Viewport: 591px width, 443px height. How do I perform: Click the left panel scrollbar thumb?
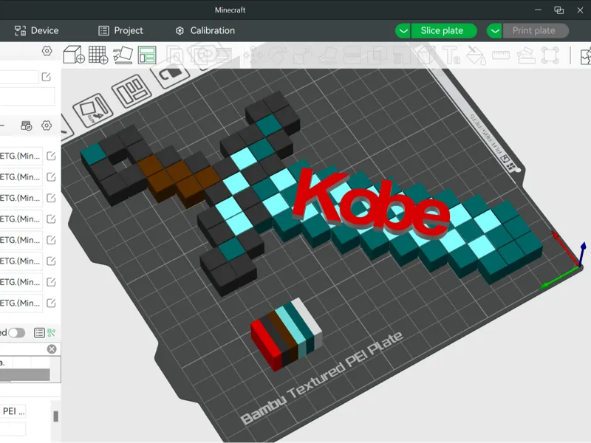point(56,416)
